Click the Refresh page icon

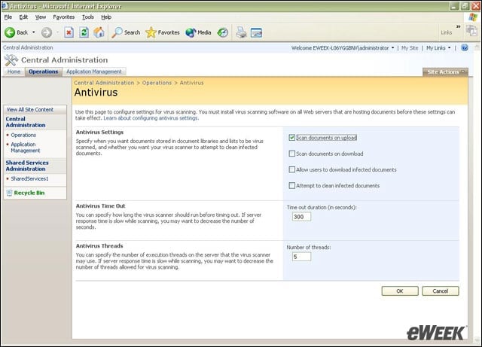click(x=84, y=32)
